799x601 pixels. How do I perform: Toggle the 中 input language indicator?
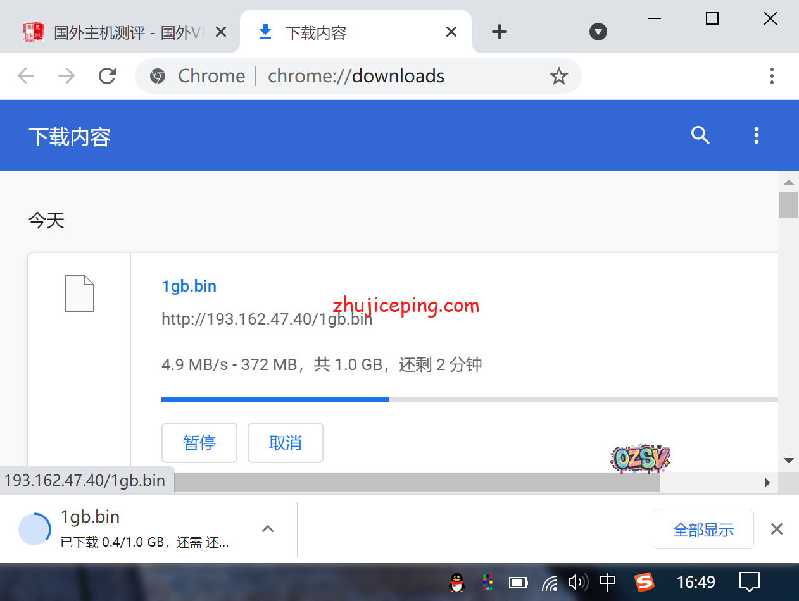[608, 582]
